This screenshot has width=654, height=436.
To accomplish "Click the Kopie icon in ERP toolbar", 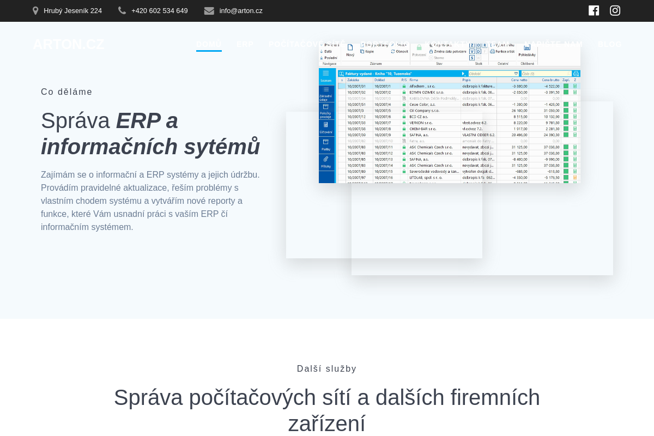I will tap(362, 51).
